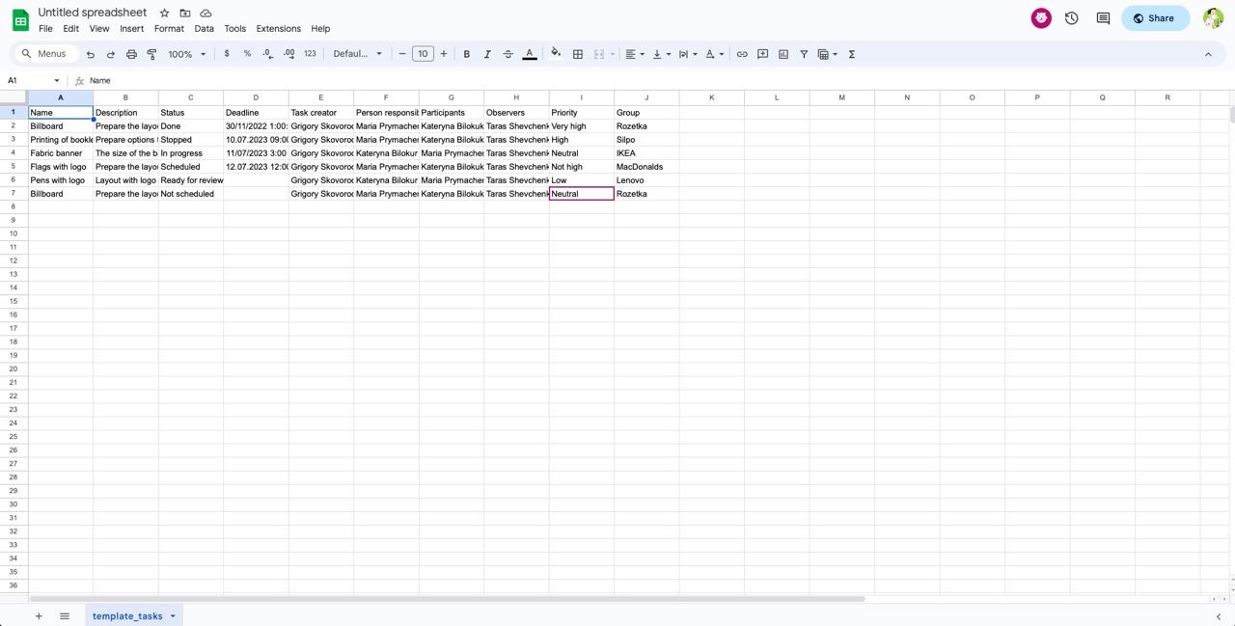Viewport: 1235px width, 626px height.
Task: Open the Borders tool
Action: (578, 54)
